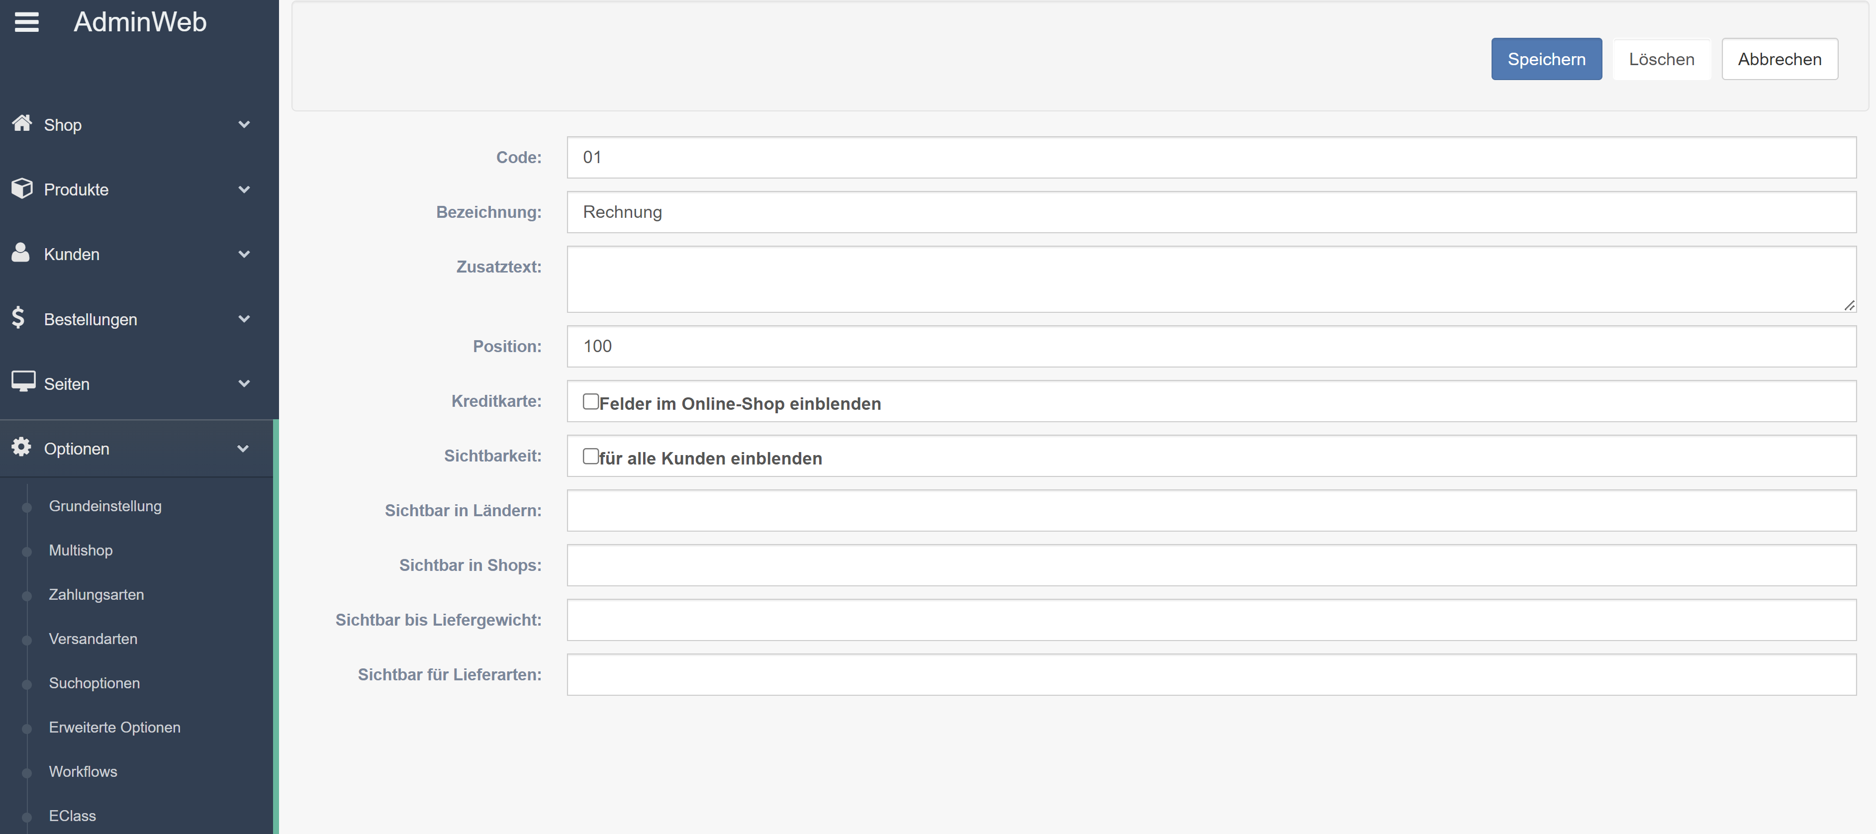Collapse the Optionen chevron
Image resolution: width=1876 pixels, height=834 pixels.
coord(243,449)
